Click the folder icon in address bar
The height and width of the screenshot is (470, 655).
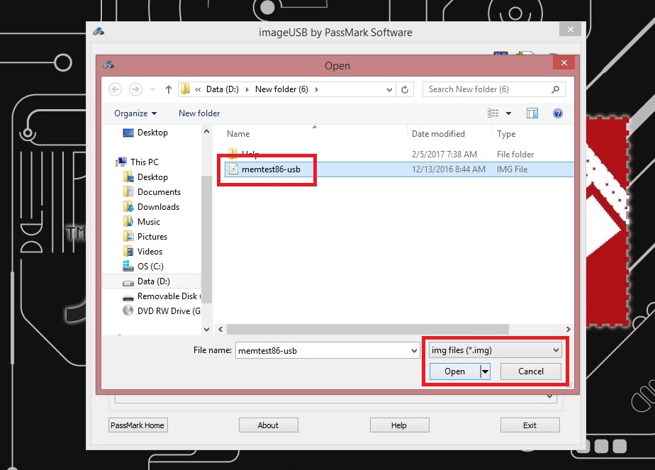tap(185, 89)
